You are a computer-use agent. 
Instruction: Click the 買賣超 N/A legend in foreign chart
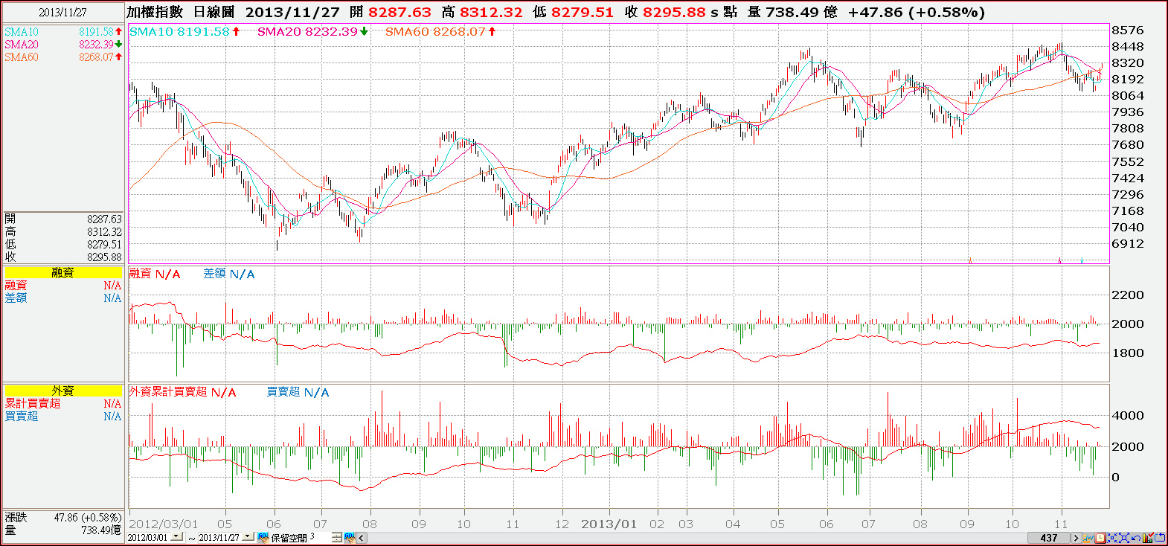tap(298, 392)
